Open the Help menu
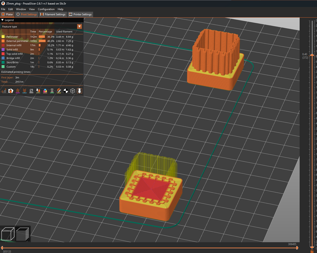This screenshot has height=253, width=317. (x=60, y=9)
